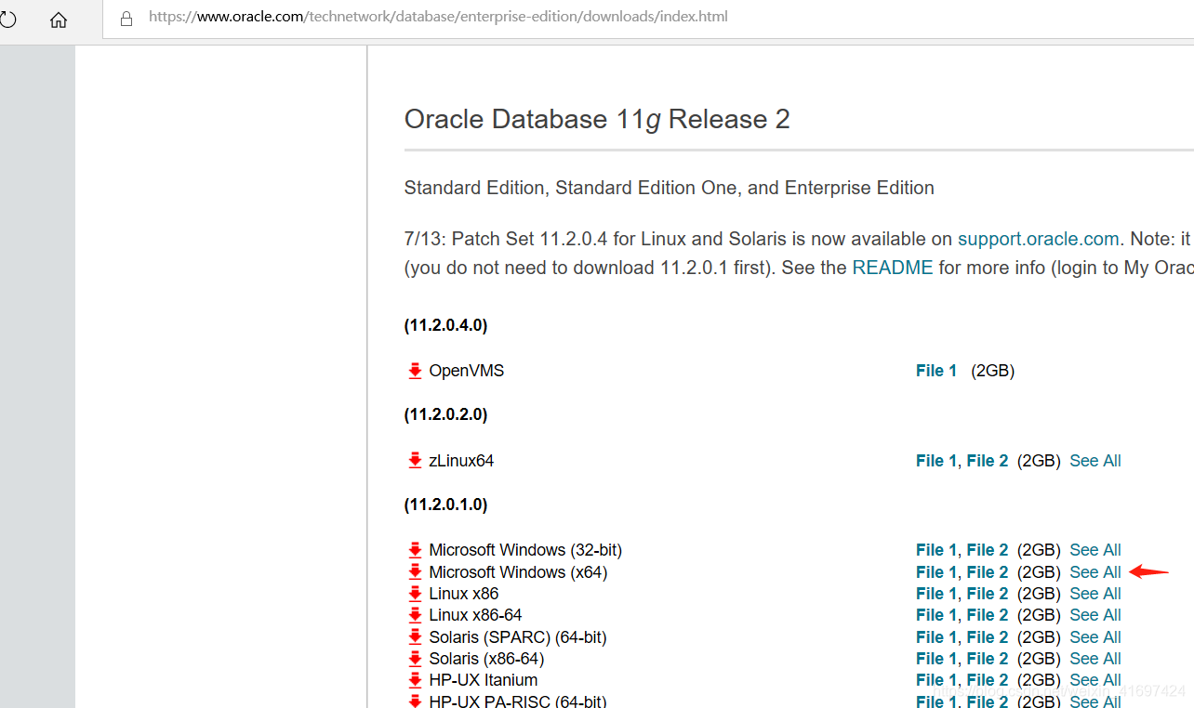Download File 1 for Solaris (x86-64)
Viewport: 1194px width, 708px height.
pos(936,659)
